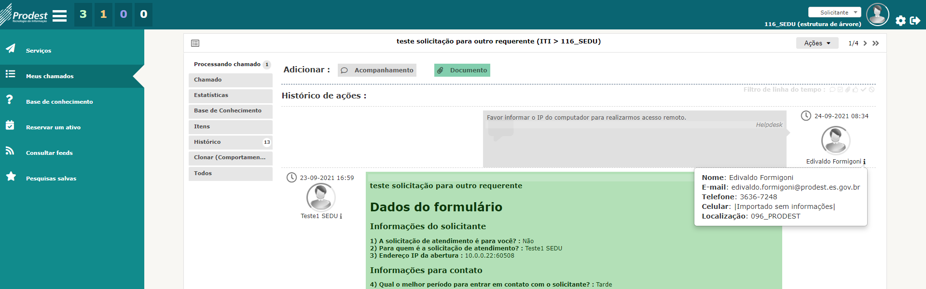Toggle the paperclip document timeline filter
The image size is (926, 289).
click(x=848, y=90)
